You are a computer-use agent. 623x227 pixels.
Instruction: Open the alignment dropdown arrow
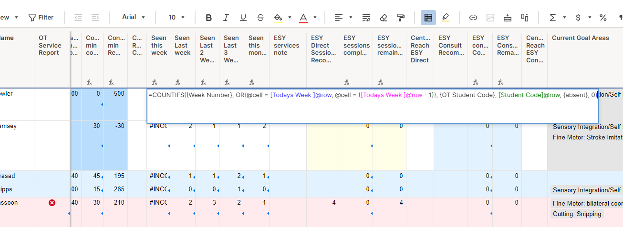coord(351,18)
